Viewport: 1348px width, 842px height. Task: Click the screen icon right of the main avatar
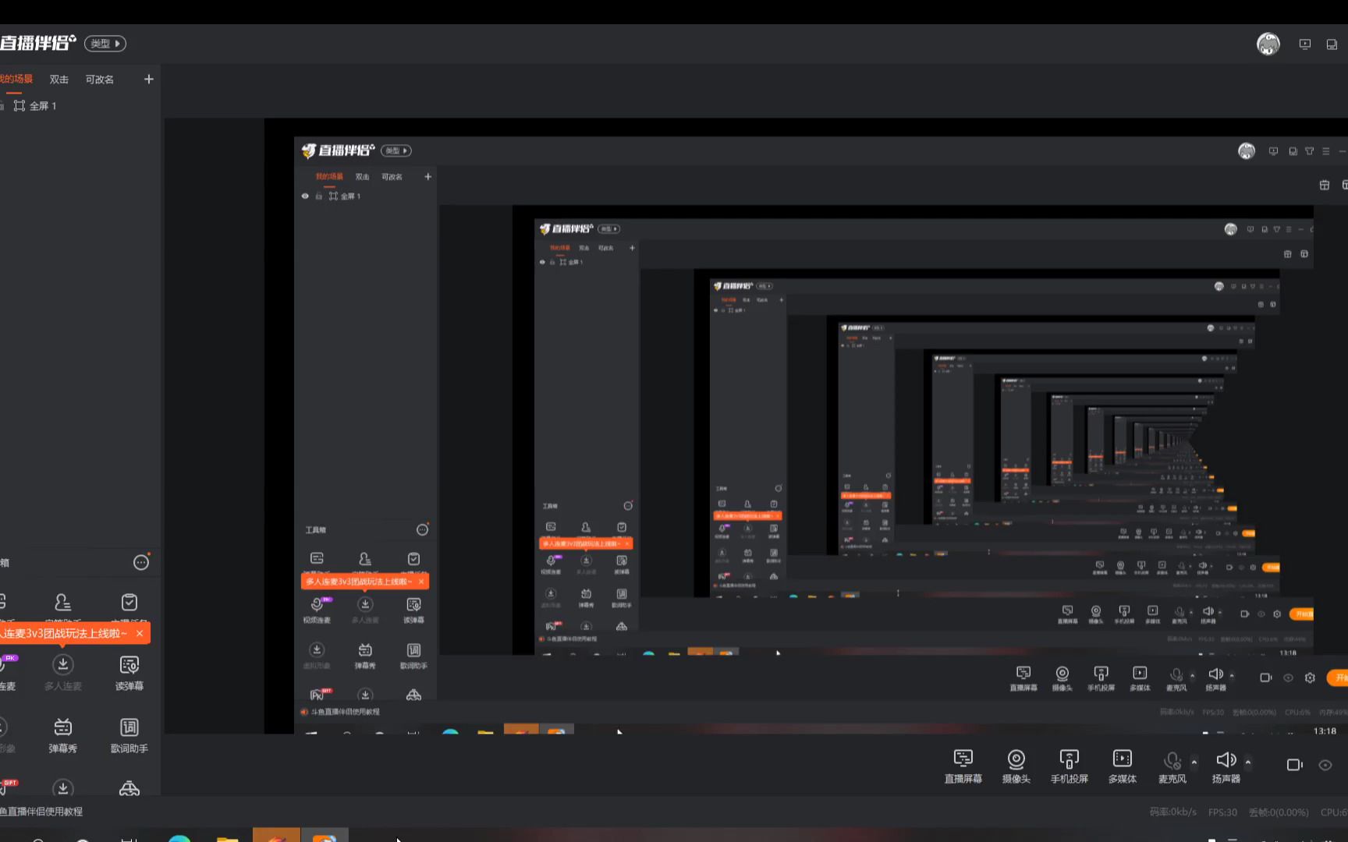pos(1304,44)
